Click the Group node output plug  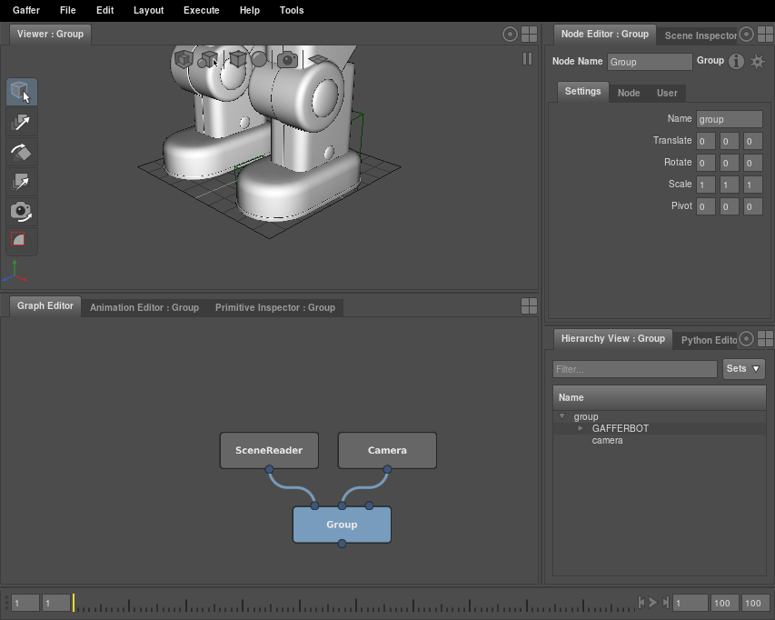click(342, 544)
